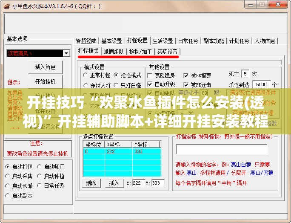Select the 打怪模式 sub-tab

(88, 51)
